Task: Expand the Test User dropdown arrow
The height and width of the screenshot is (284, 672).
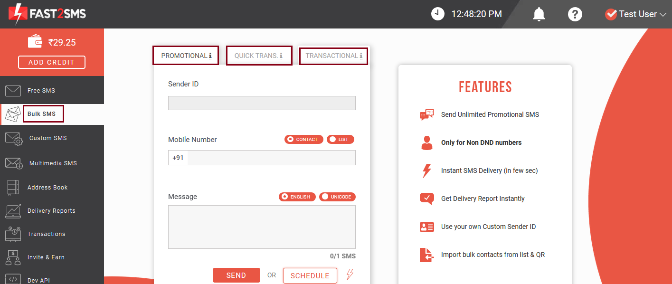Action: pos(663,15)
